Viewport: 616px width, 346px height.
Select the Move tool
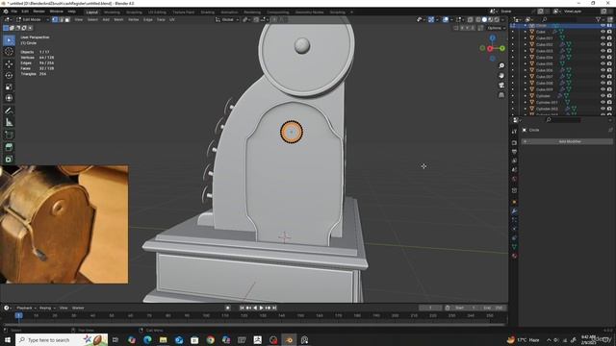point(9,64)
